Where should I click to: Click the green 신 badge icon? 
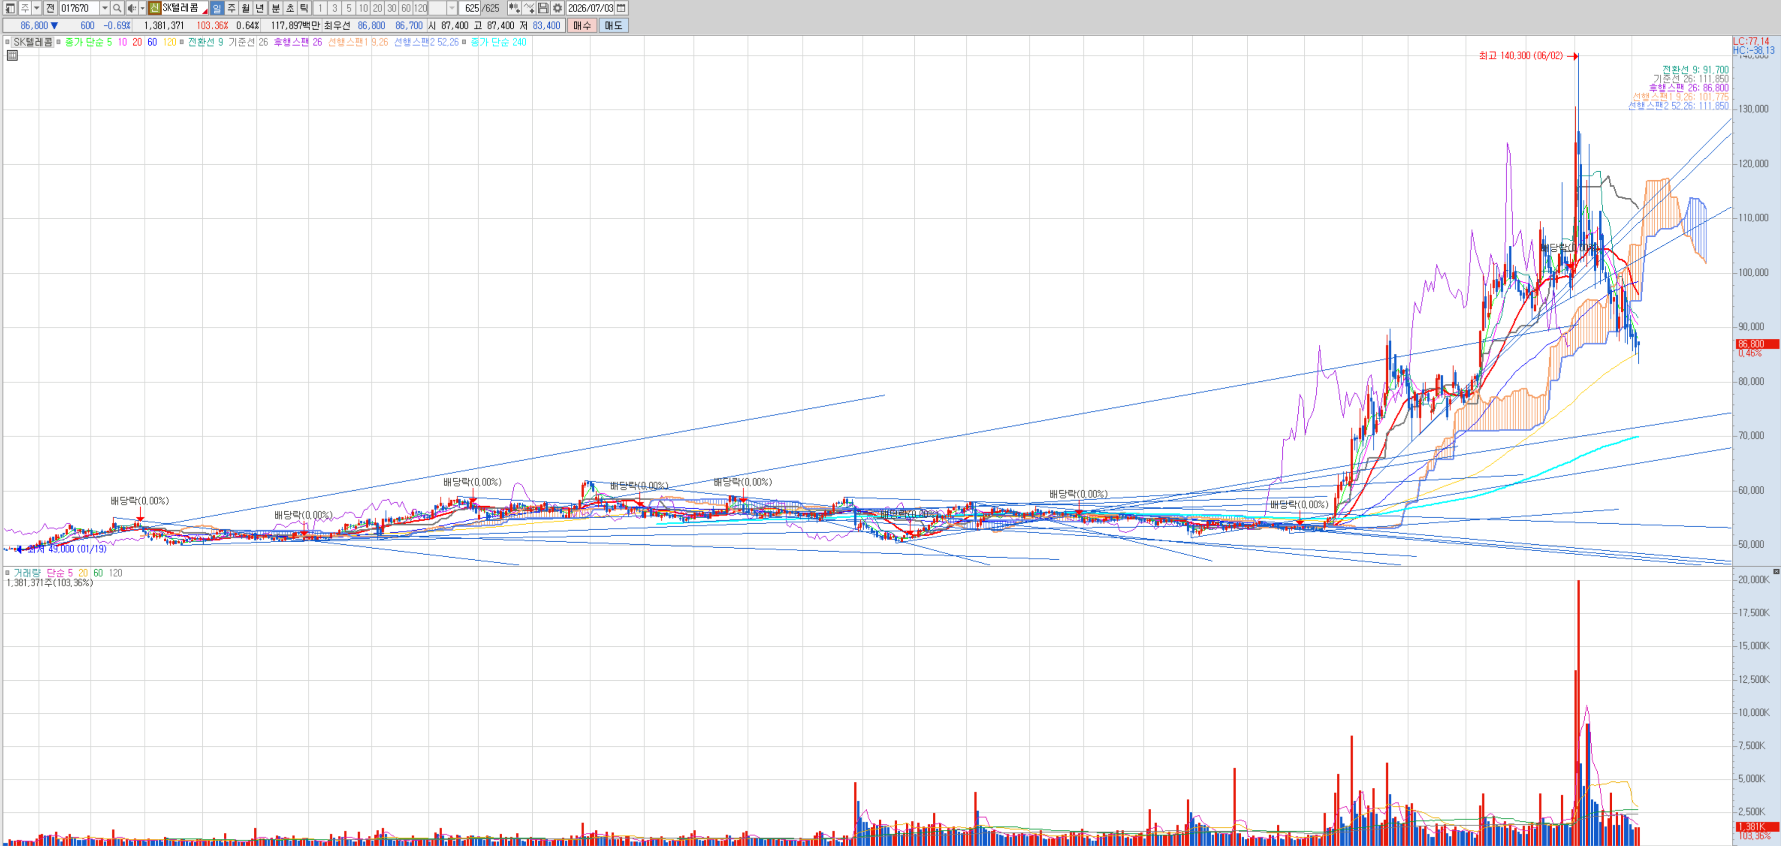point(155,9)
